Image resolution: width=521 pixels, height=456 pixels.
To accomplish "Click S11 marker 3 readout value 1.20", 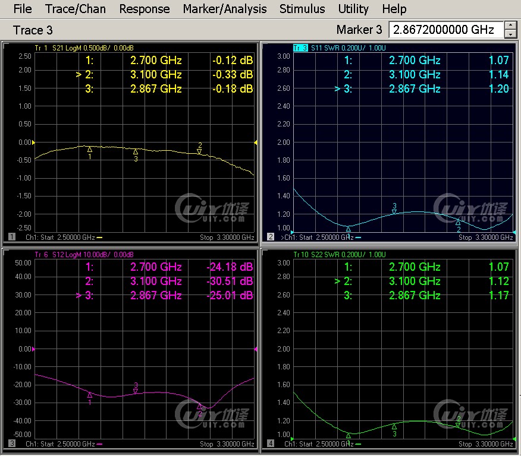I will 499,88.
